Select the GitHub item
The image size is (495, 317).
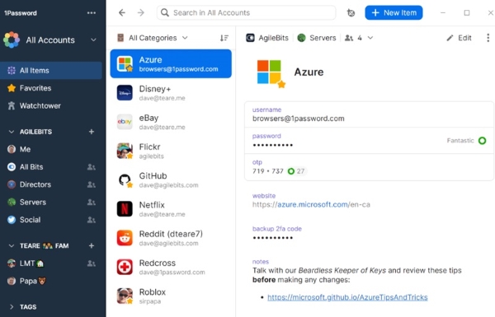tap(171, 179)
